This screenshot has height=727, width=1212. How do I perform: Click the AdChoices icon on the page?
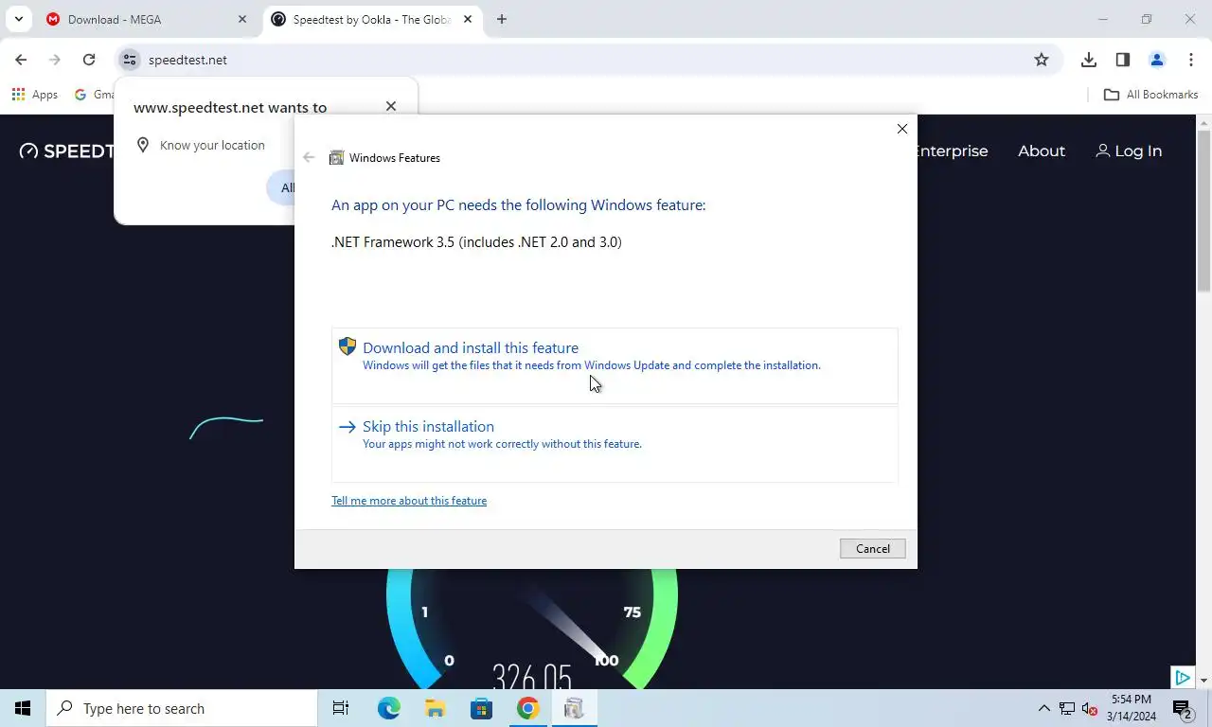click(1182, 678)
